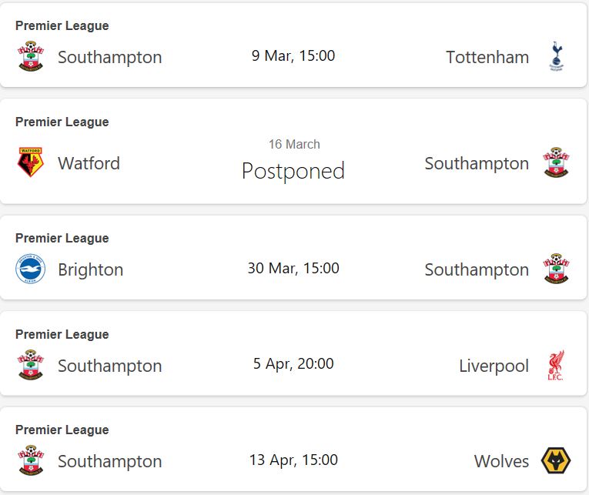This screenshot has width=589, height=495.
Task: Click the 5 Apr, 20:00 kickoff time
Action: [293, 363]
